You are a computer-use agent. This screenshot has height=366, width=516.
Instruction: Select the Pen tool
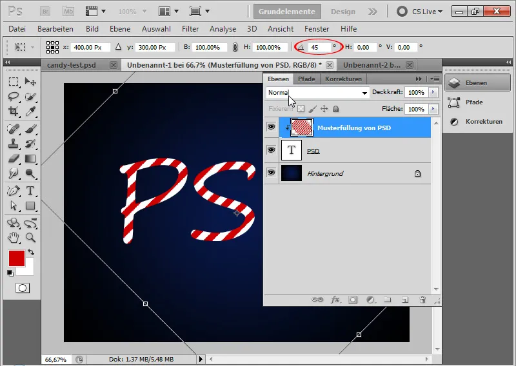click(14, 190)
